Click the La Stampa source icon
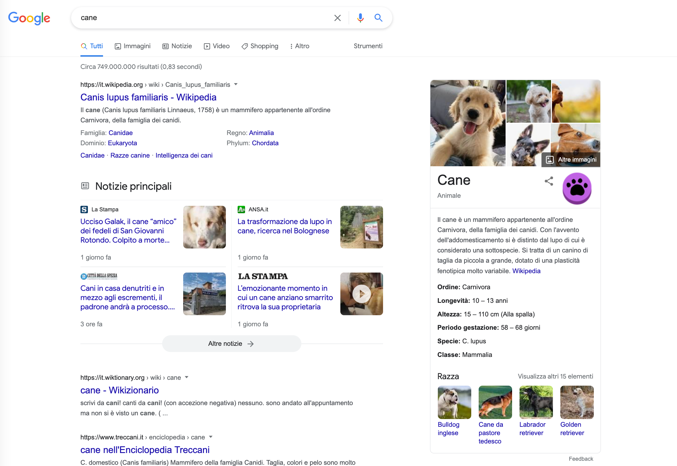The width and height of the screenshot is (677, 466). pos(84,210)
